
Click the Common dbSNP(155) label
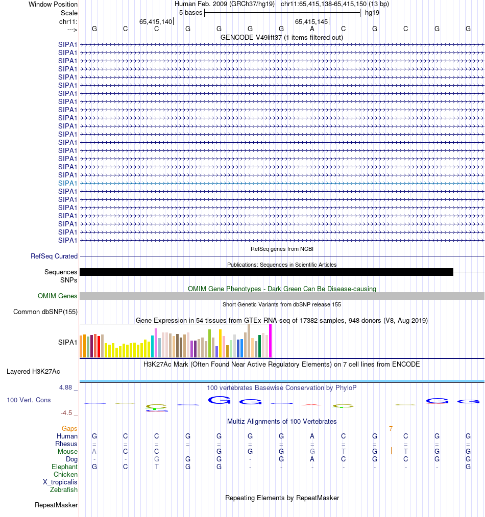tap(45, 312)
